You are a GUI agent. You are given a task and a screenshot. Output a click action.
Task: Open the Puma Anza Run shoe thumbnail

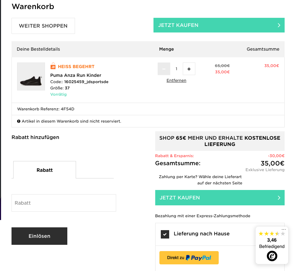31,76
